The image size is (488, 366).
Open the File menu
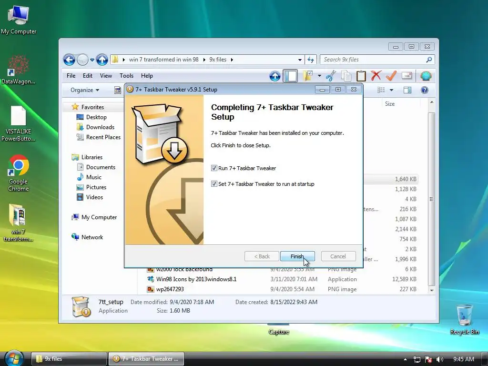click(x=71, y=76)
